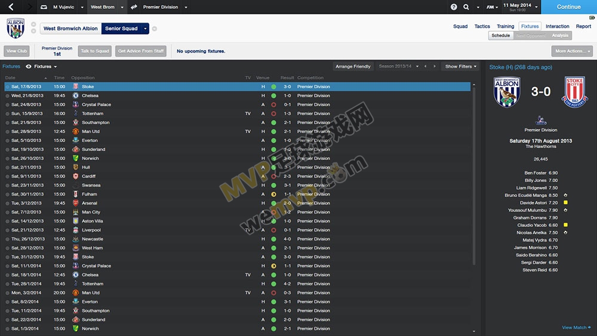This screenshot has width=597, height=336.
Task: Click the green win indicator on Newcastle row
Action: pyautogui.click(x=273, y=239)
